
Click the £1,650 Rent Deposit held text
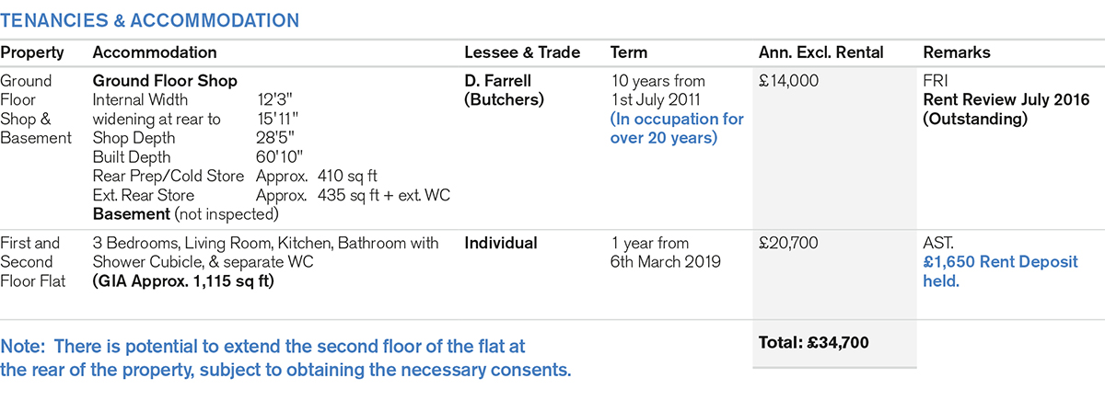point(1000,271)
